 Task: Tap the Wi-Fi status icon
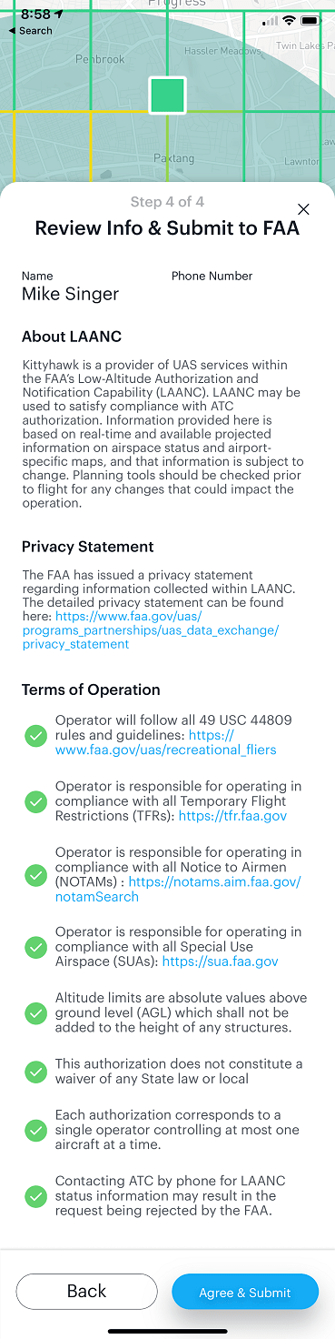[x=289, y=20]
